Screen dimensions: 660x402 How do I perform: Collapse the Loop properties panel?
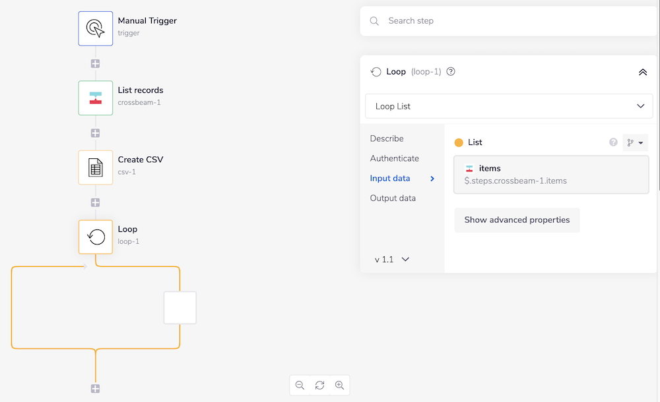pos(642,72)
